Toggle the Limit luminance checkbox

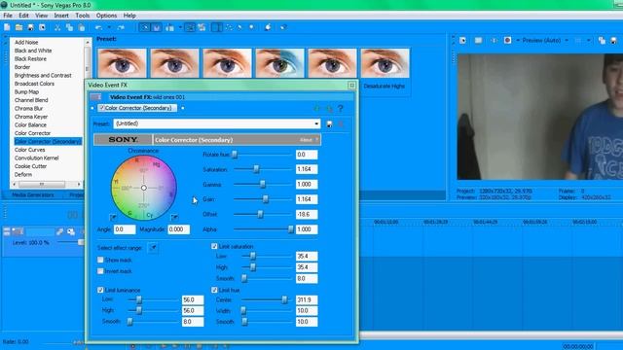coord(100,290)
